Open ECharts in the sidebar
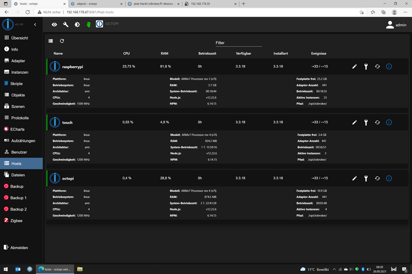 [21, 129]
